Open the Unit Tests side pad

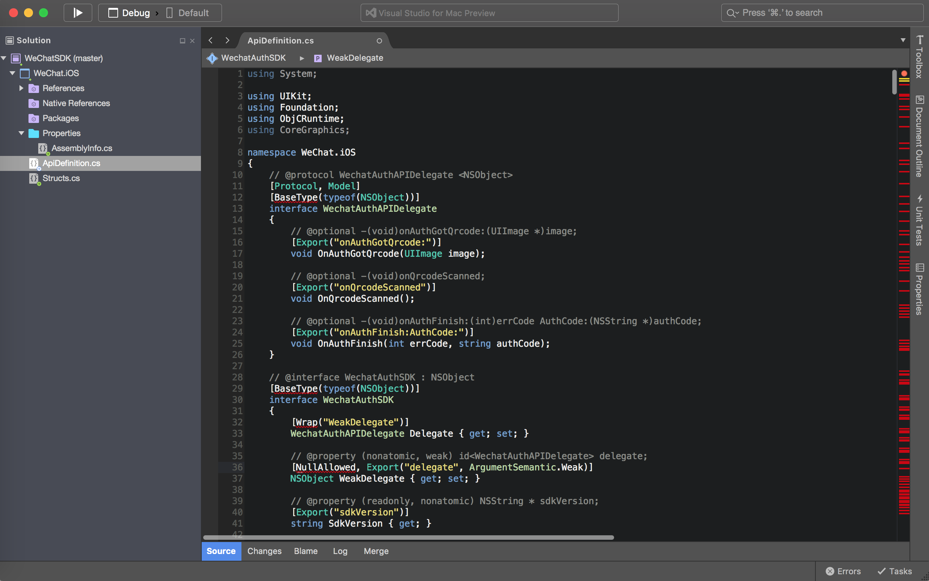click(919, 220)
